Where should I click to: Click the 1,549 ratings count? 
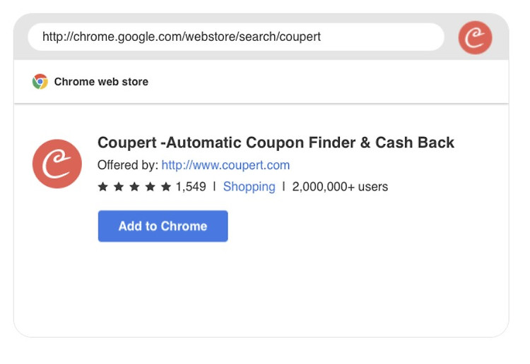191,186
